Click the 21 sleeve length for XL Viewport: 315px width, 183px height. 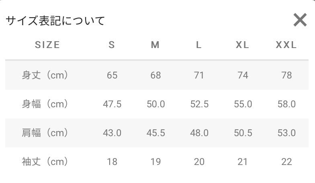pos(243,162)
